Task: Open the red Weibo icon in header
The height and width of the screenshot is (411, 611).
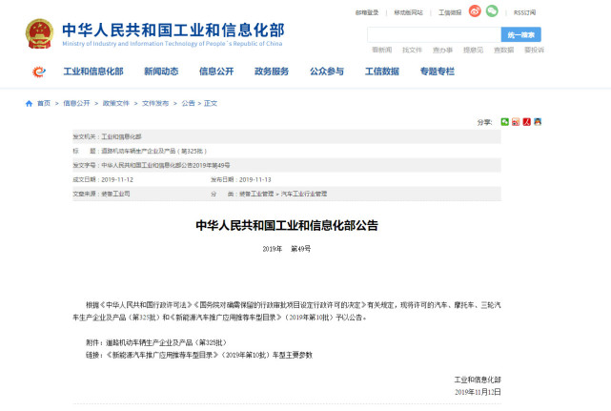Action: click(475, 11)
